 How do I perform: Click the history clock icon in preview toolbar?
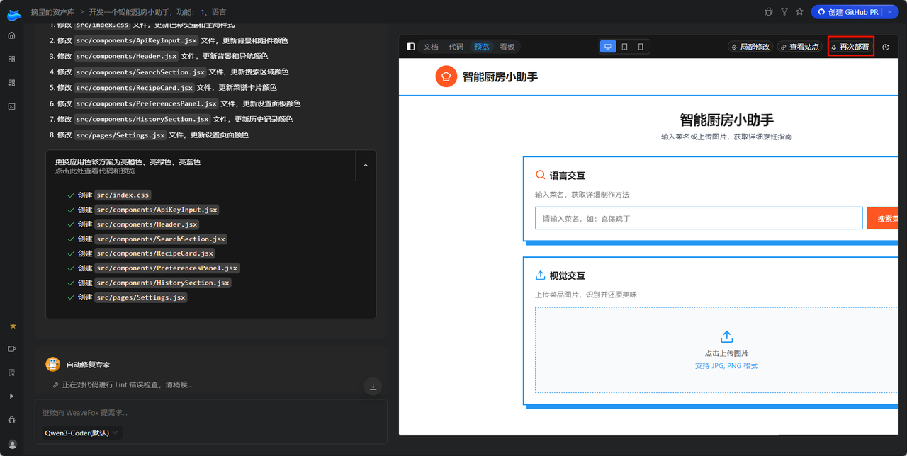click(885, 47)
